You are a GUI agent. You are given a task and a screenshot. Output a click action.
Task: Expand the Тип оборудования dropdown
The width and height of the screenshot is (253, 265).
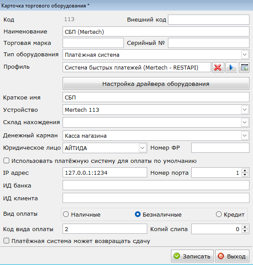(x=245, y=55)
